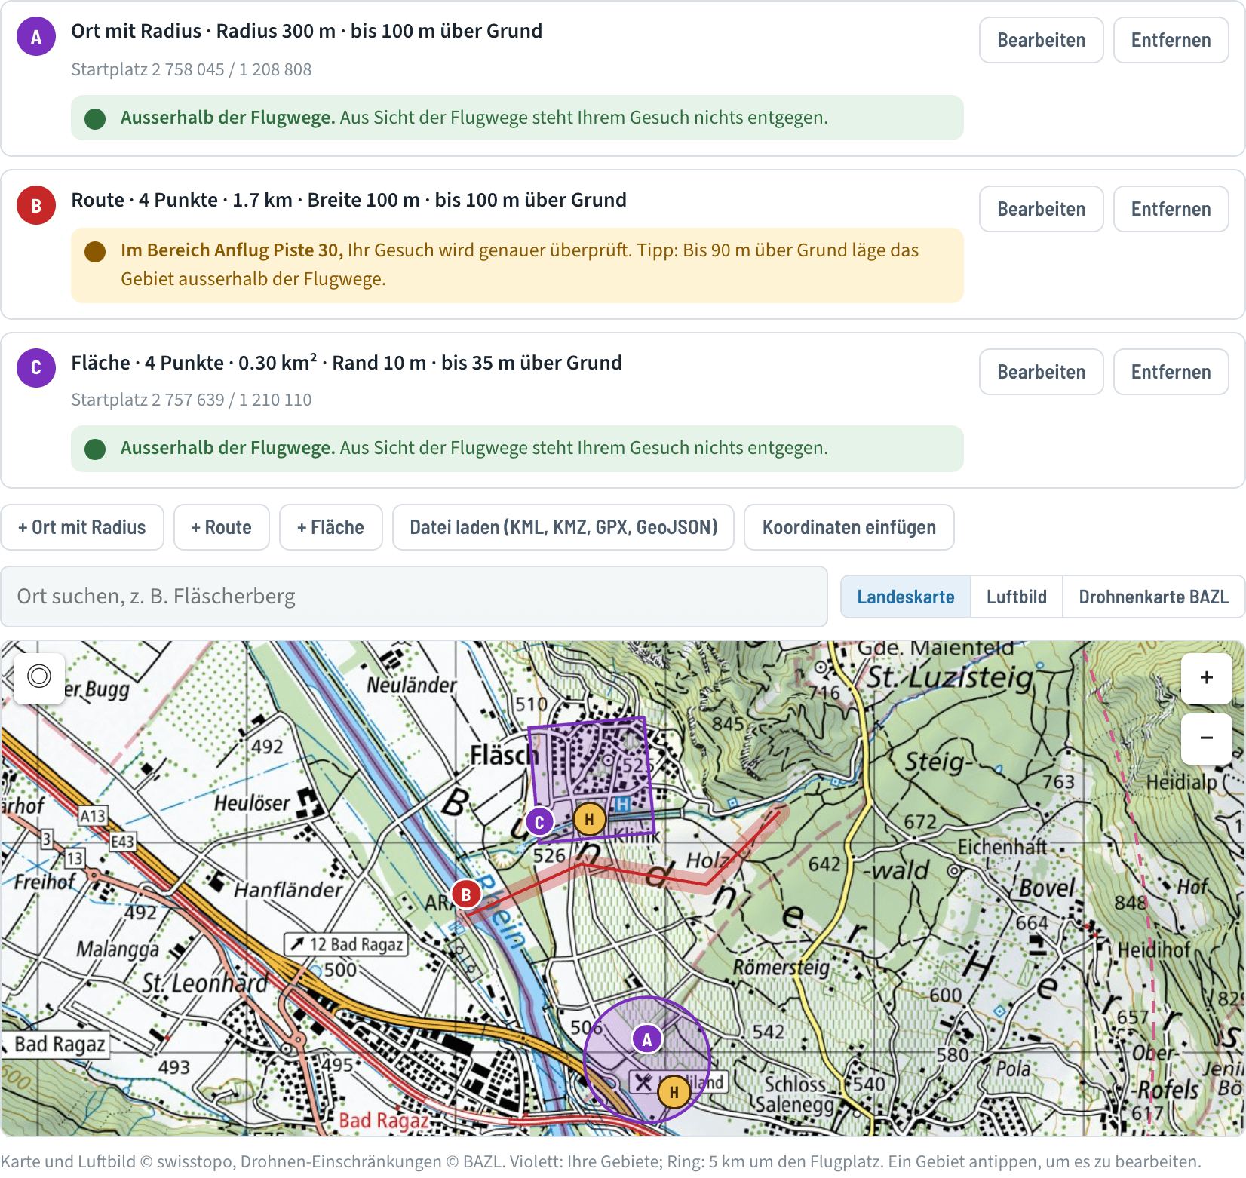The image size is (1246, 1178).
Task: Add a new Fläche
Action: coord(331,527)
